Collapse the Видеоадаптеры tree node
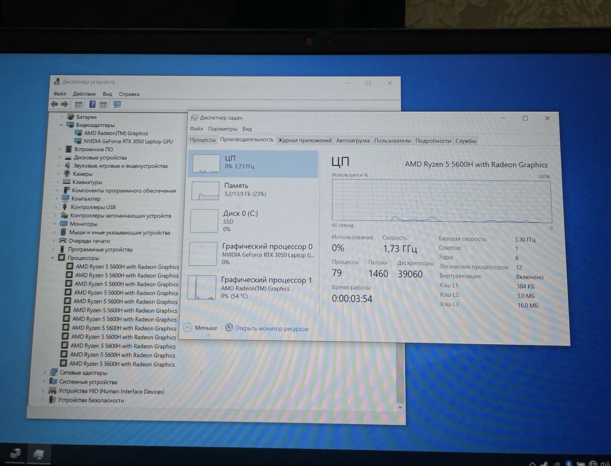The image size is (611, 466). point(61,125)
